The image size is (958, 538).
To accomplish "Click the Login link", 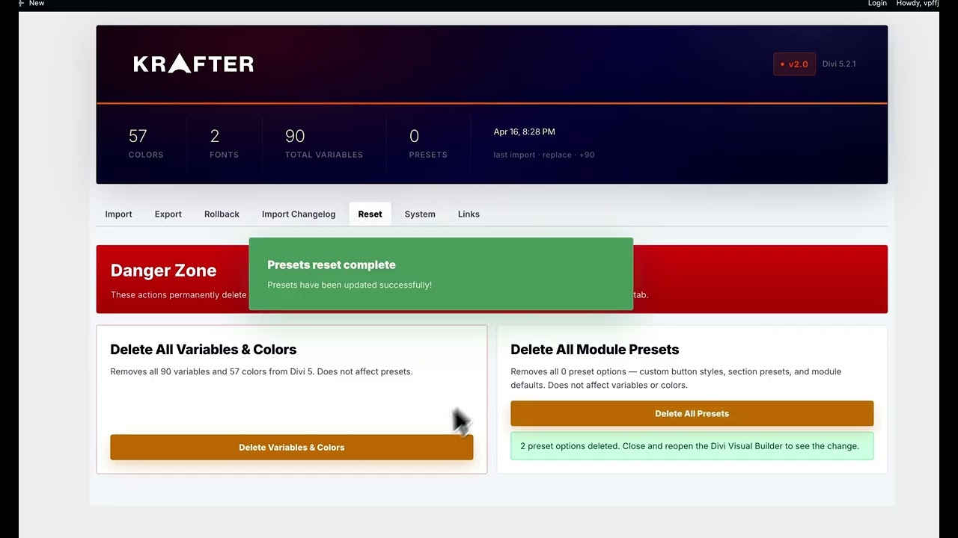I will point(877,4).
